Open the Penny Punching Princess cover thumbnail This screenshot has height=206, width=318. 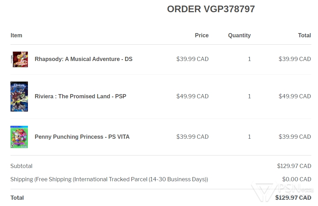19,137
